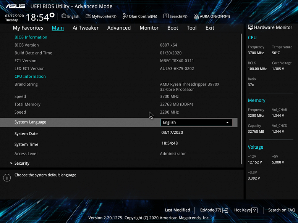Screen dimensions: 298x223
Task: Click Last Modified button
Action: 178,210
